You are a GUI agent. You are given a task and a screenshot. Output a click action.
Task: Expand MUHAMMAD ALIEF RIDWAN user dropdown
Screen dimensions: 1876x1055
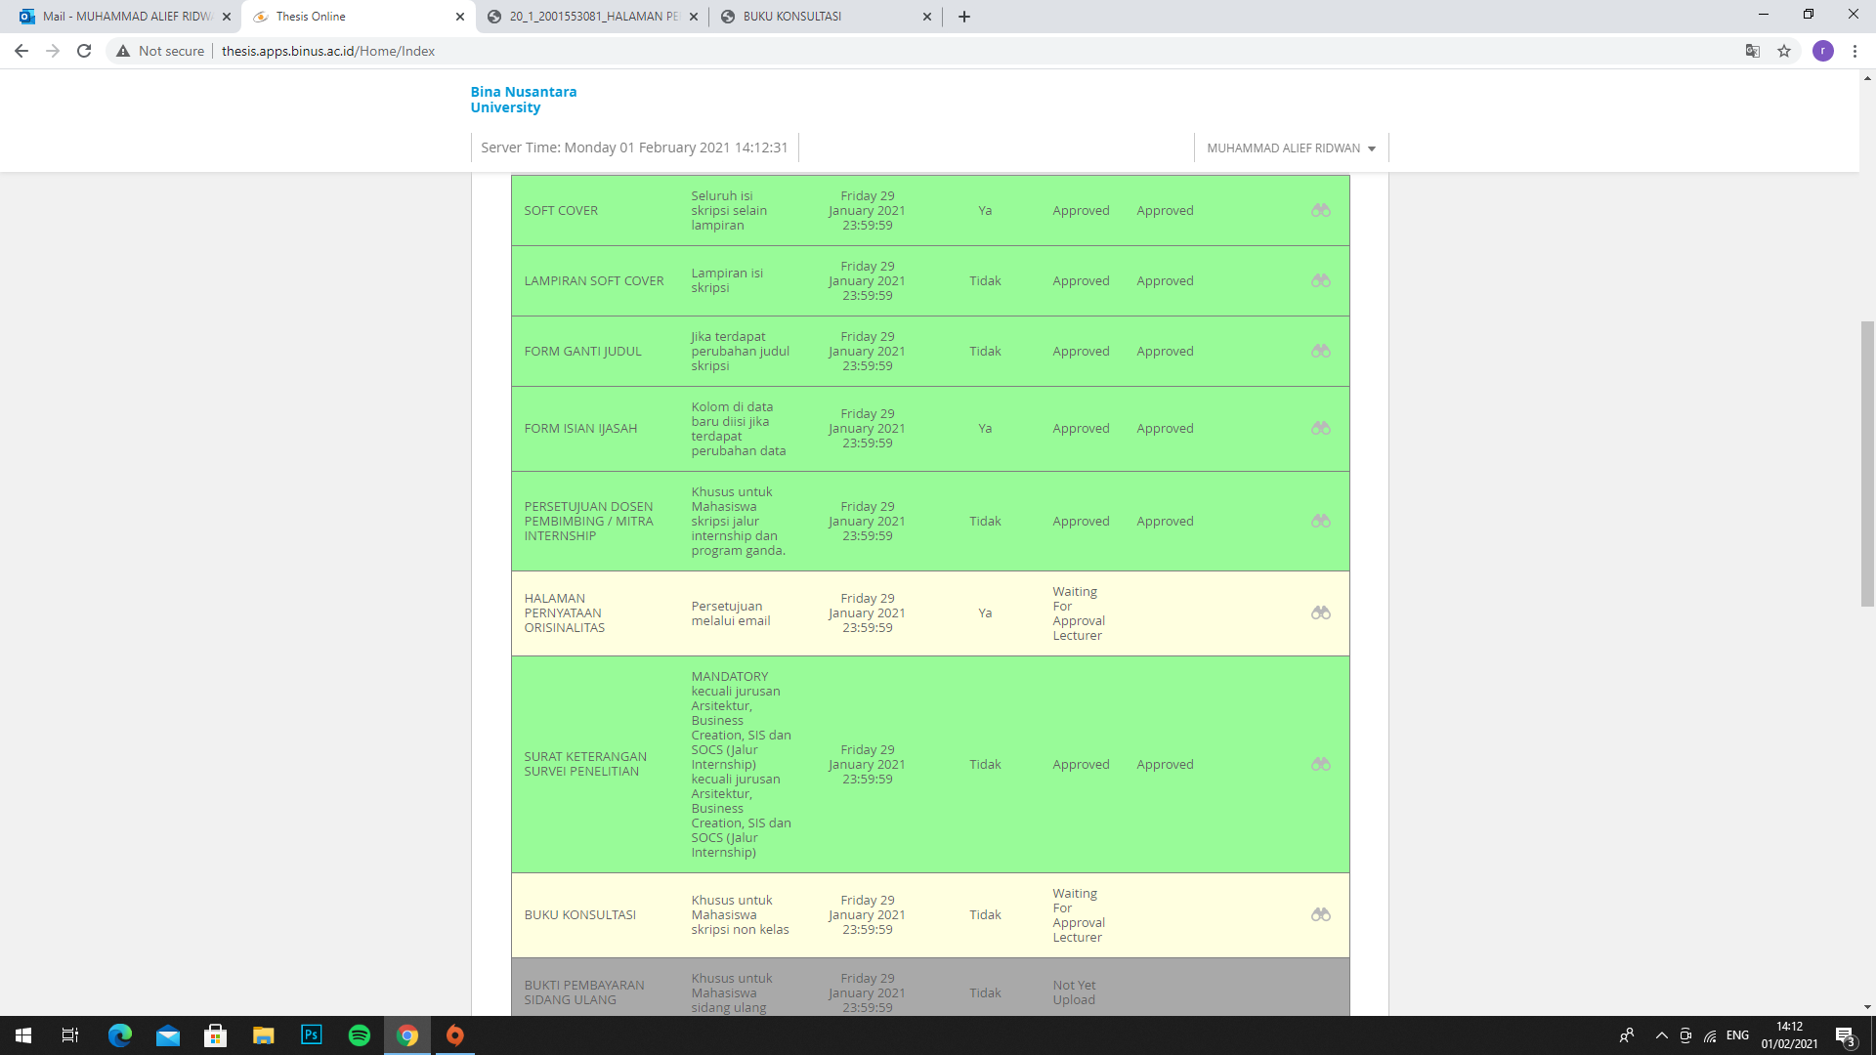tap(1291, 148)
